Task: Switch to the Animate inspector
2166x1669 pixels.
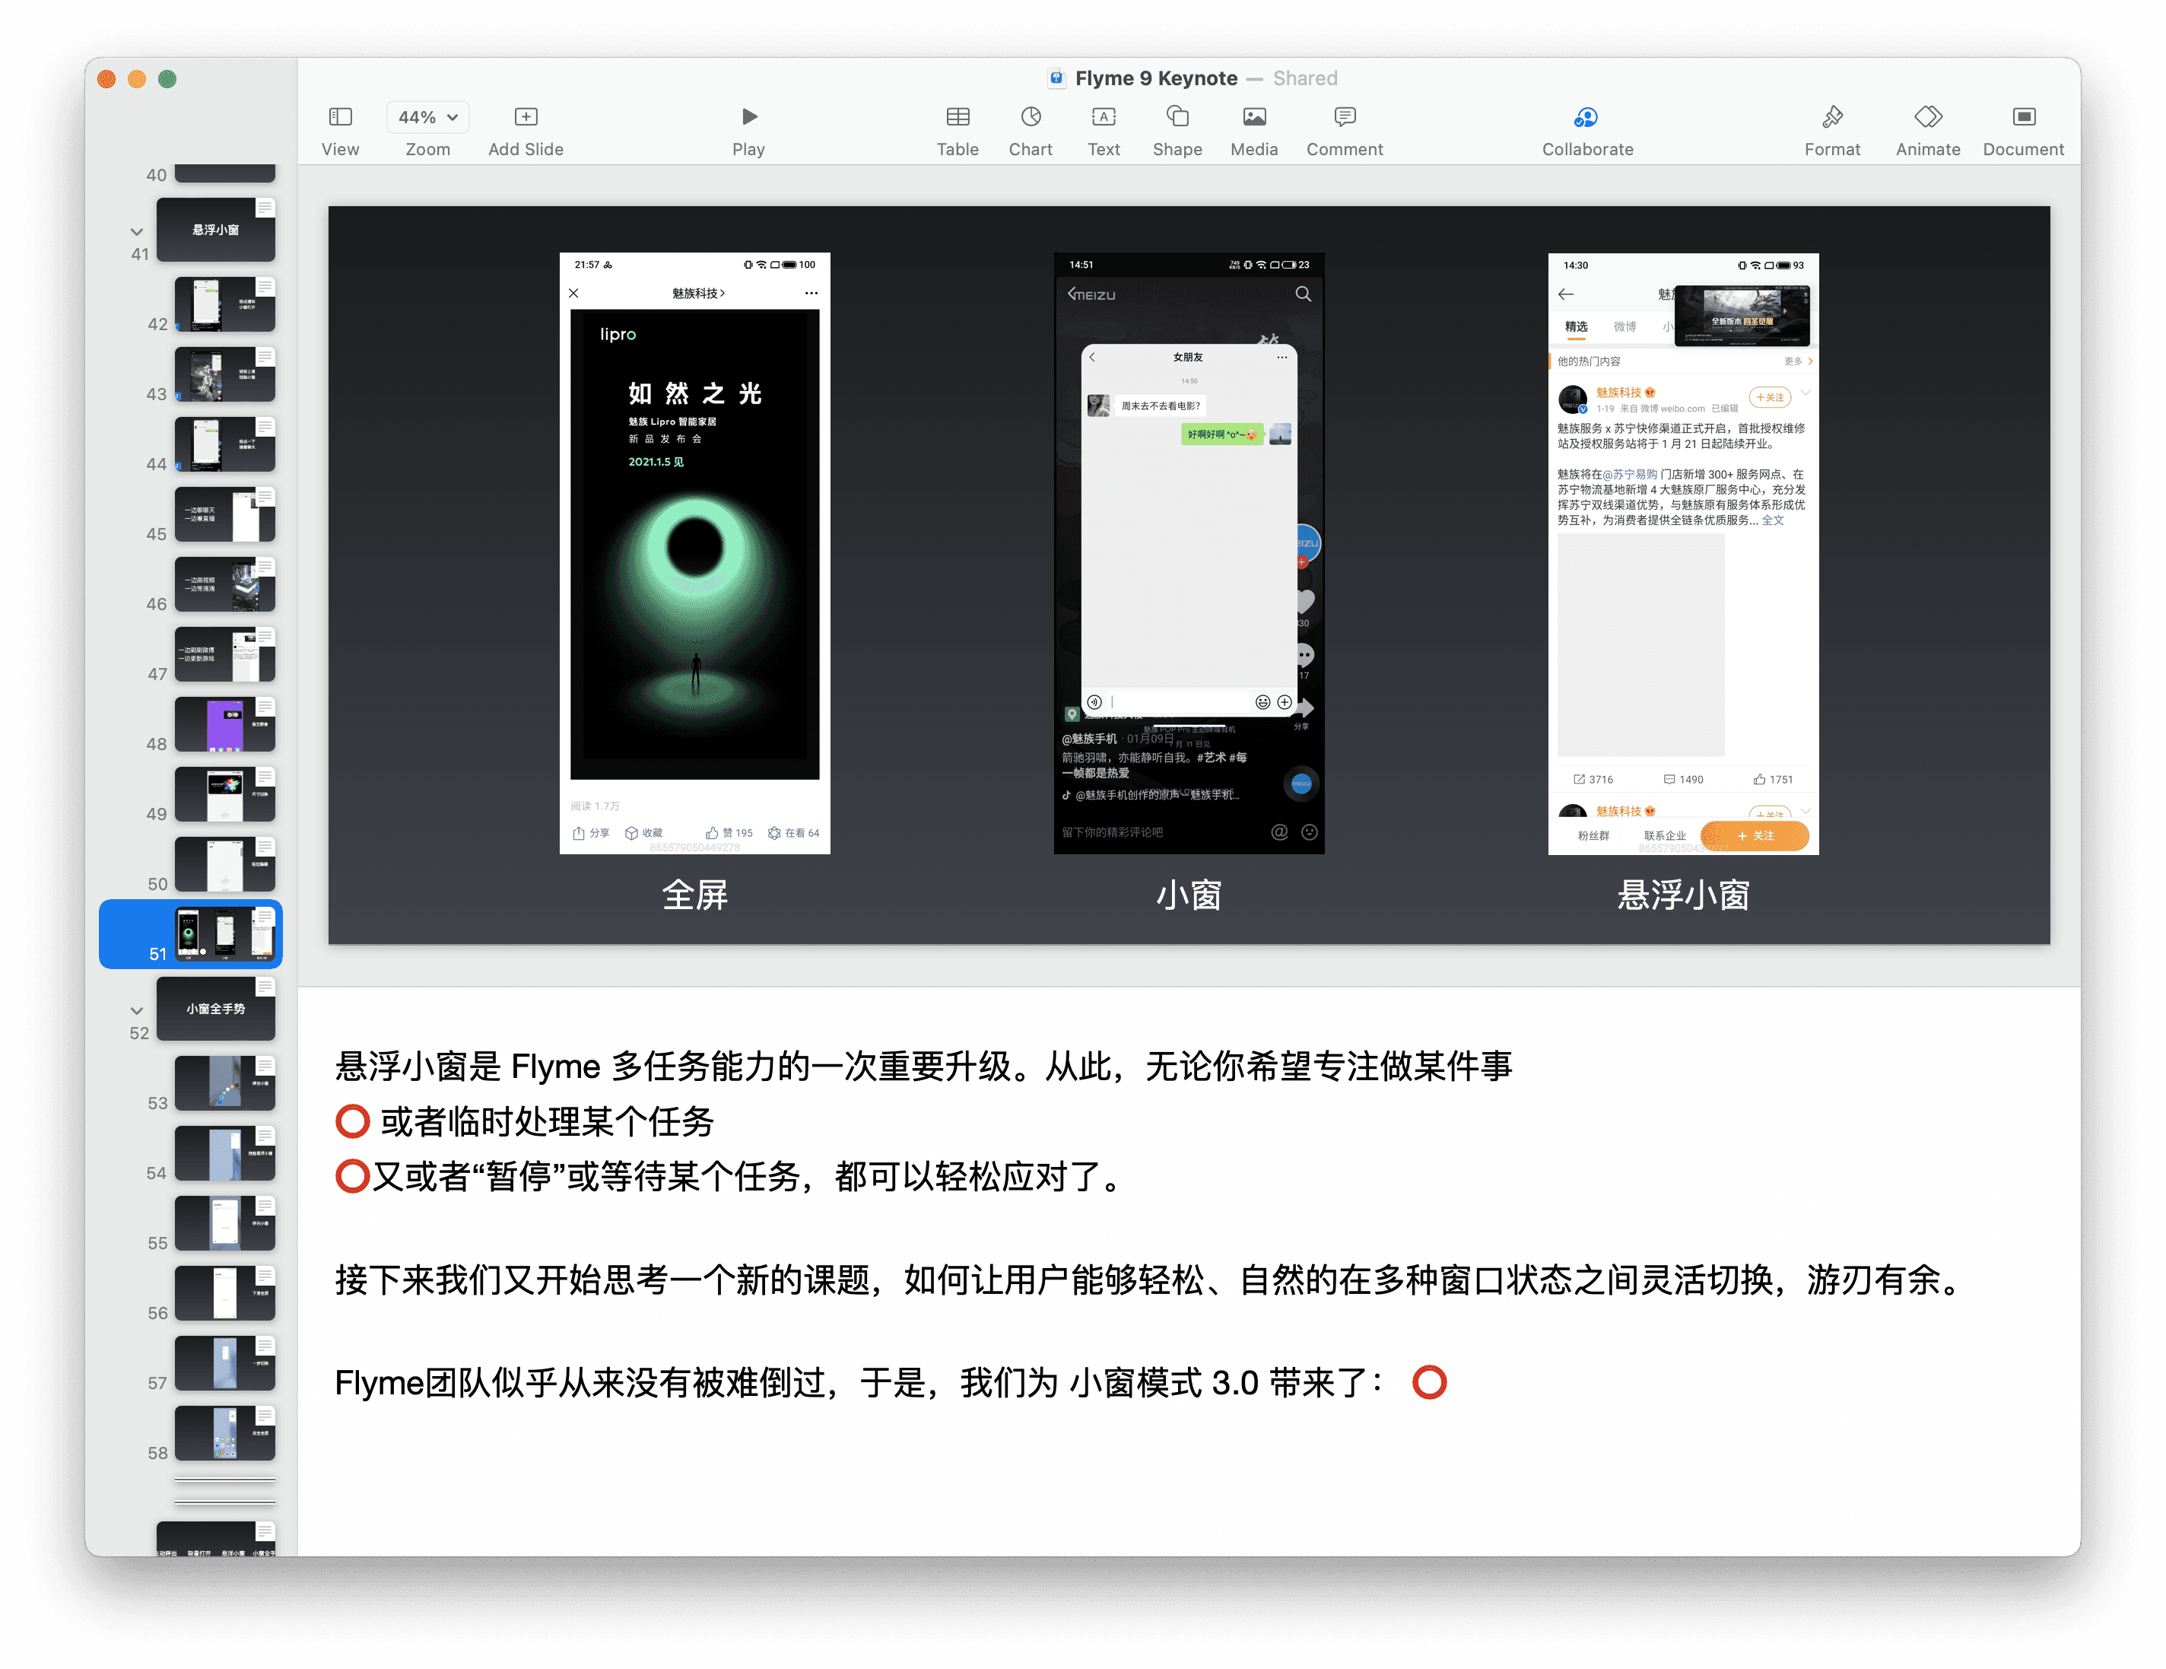Action: [x=1927, y=117]
